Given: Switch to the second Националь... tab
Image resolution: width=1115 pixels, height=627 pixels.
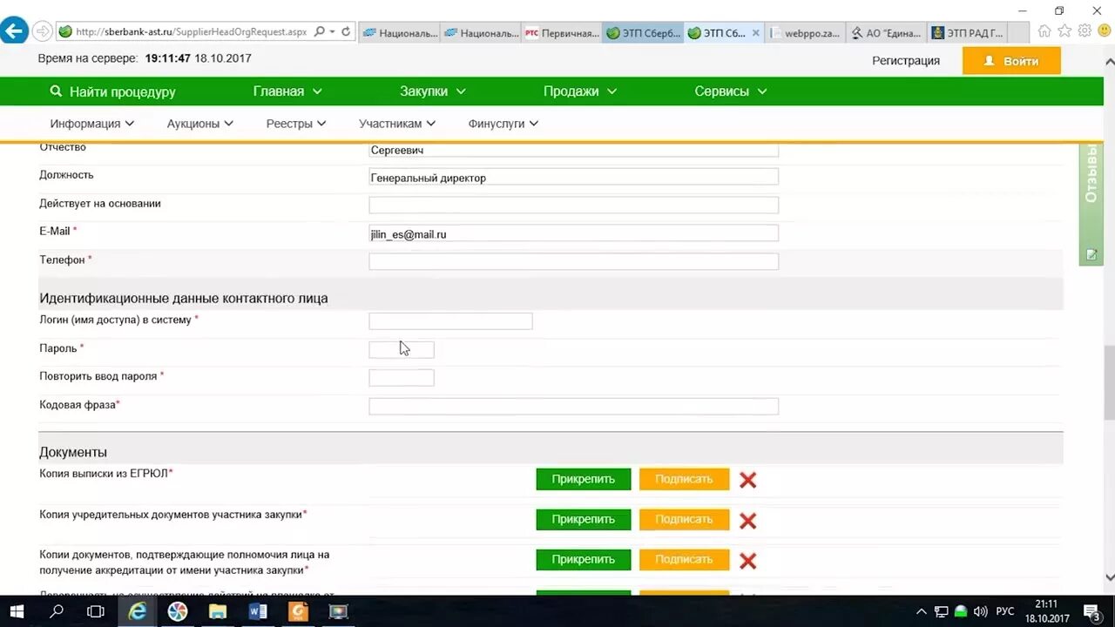Looking at the screenshot, I should [480, 33].
